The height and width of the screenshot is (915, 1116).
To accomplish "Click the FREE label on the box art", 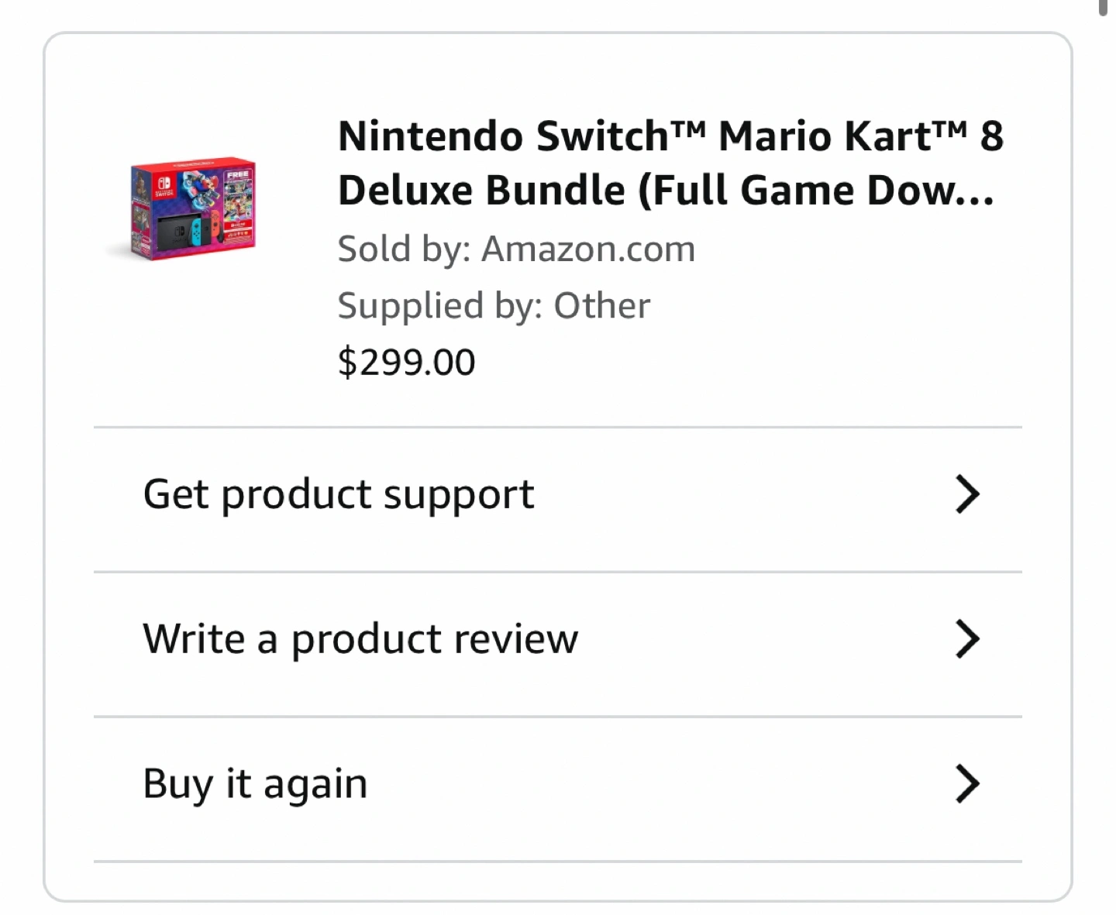I will tap(238, 174).
